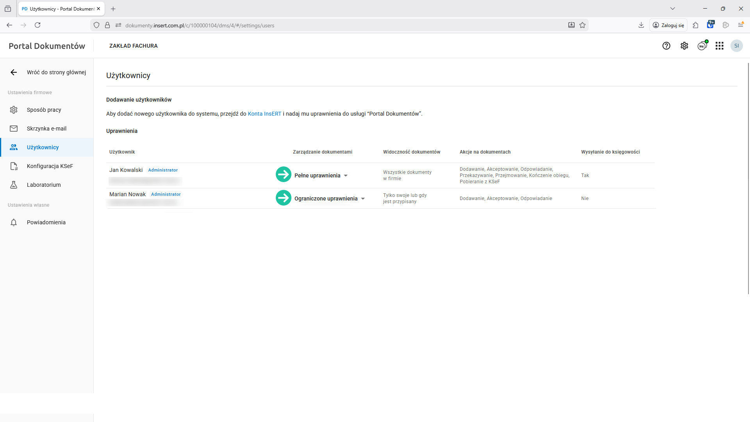Click the settings gear icon in header
Image resolution: width=750 pixels, height=422 pixels.
point(684,46)
